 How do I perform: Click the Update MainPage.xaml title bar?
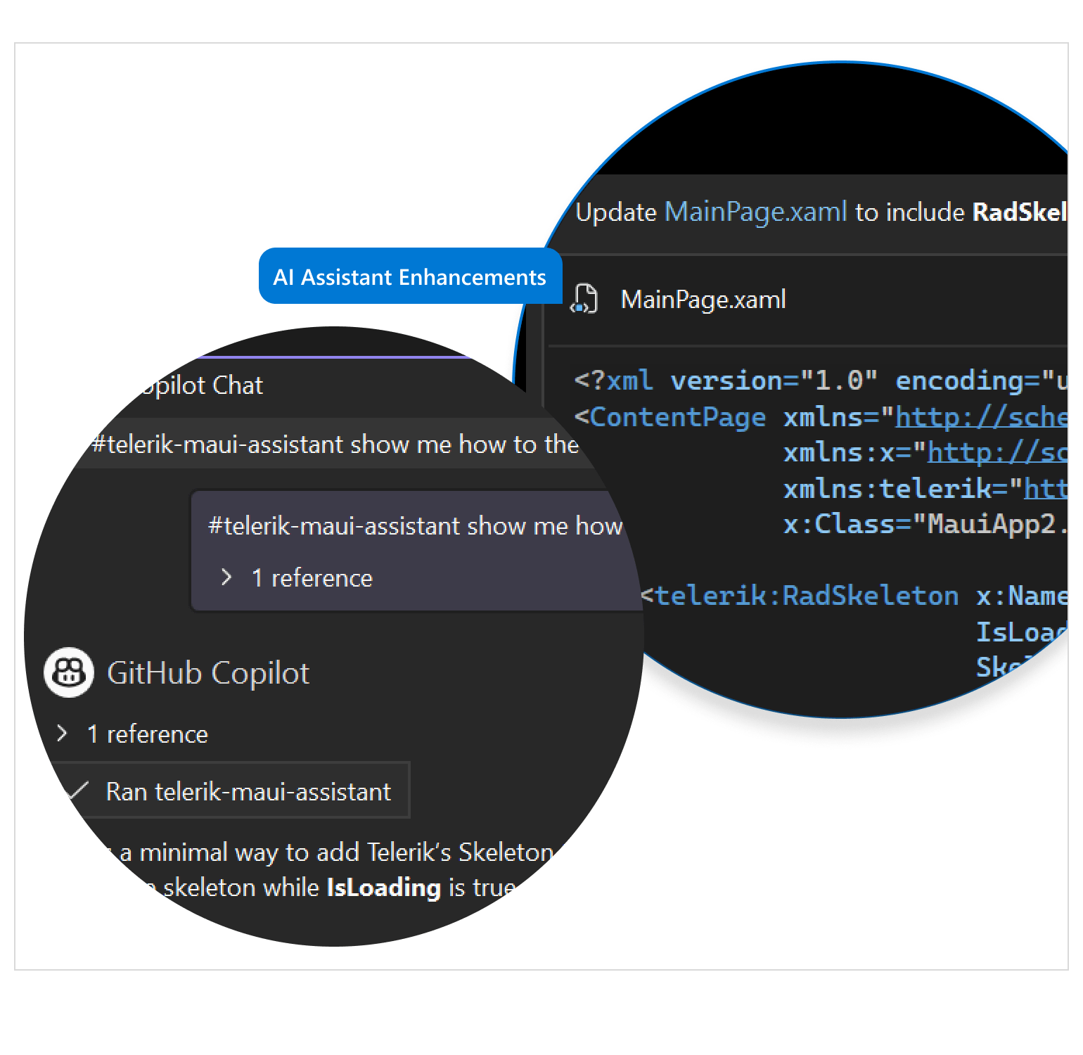[809, 212]
